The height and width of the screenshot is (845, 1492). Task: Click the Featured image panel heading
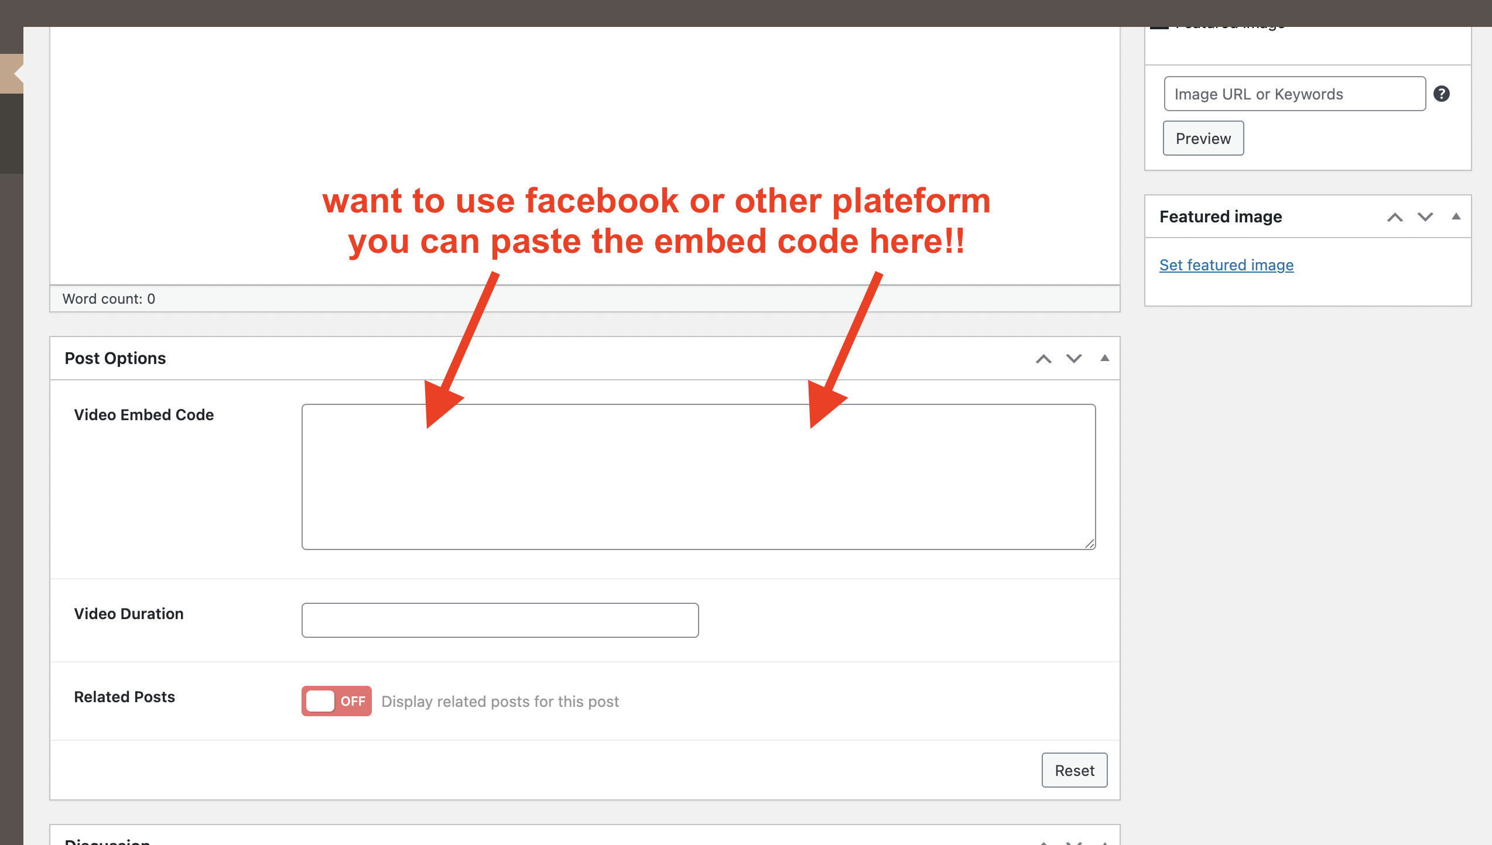click(1220, 217)
